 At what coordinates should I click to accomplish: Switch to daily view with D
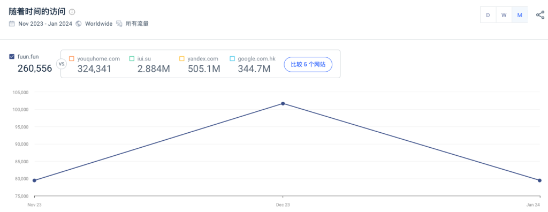click(488, 15)
